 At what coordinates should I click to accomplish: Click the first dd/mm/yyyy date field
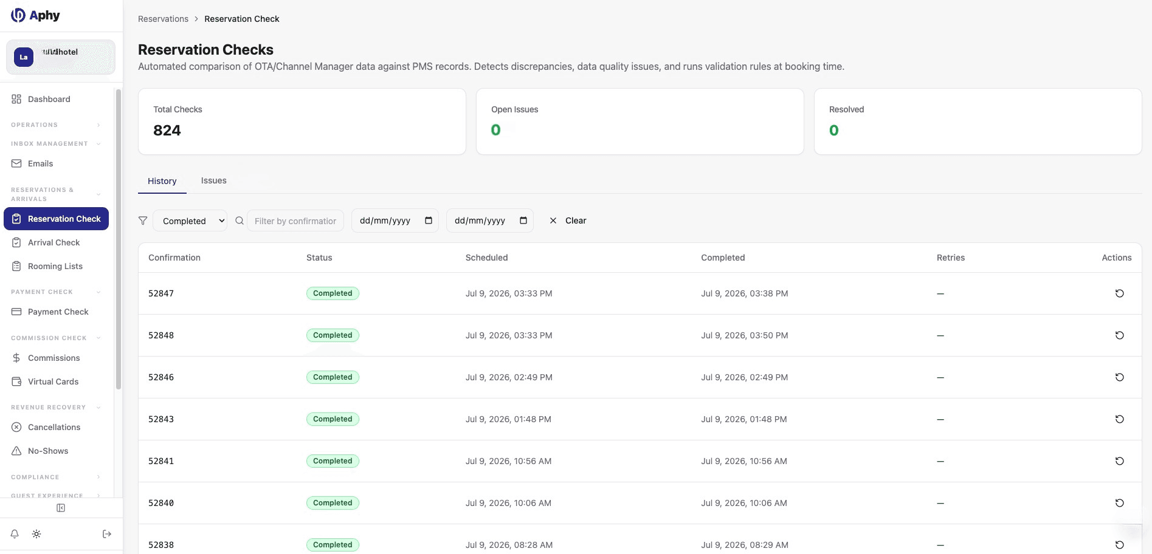pos(395,221)
